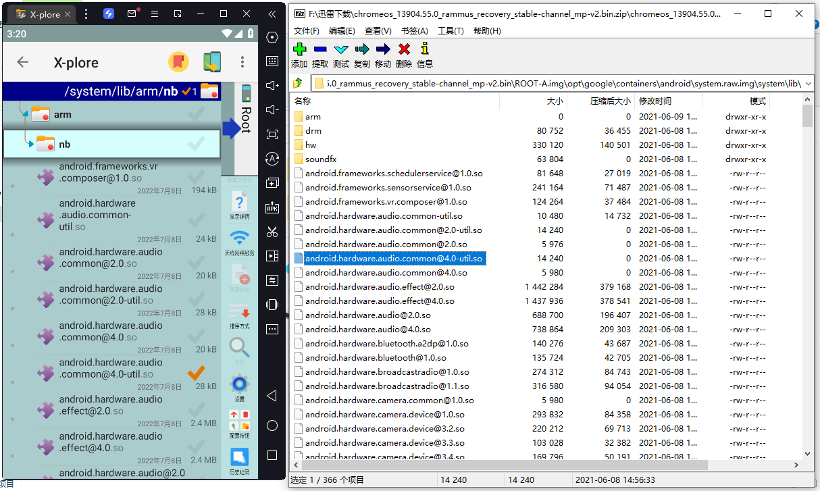This screenshot has height=491, width=820.
Task: Sort by the 压缩后大小 column header
Action: 600,101
